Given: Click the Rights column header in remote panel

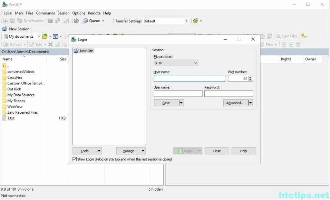Looking at the screenshot, I should (286, 59).
